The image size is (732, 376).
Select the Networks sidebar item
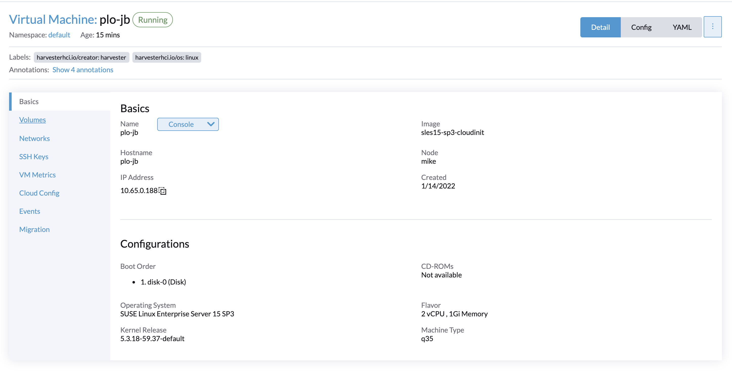34,138
